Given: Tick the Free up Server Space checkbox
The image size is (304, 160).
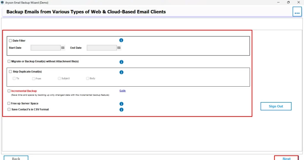Looking at the screenshot, I should coord(9,104).
